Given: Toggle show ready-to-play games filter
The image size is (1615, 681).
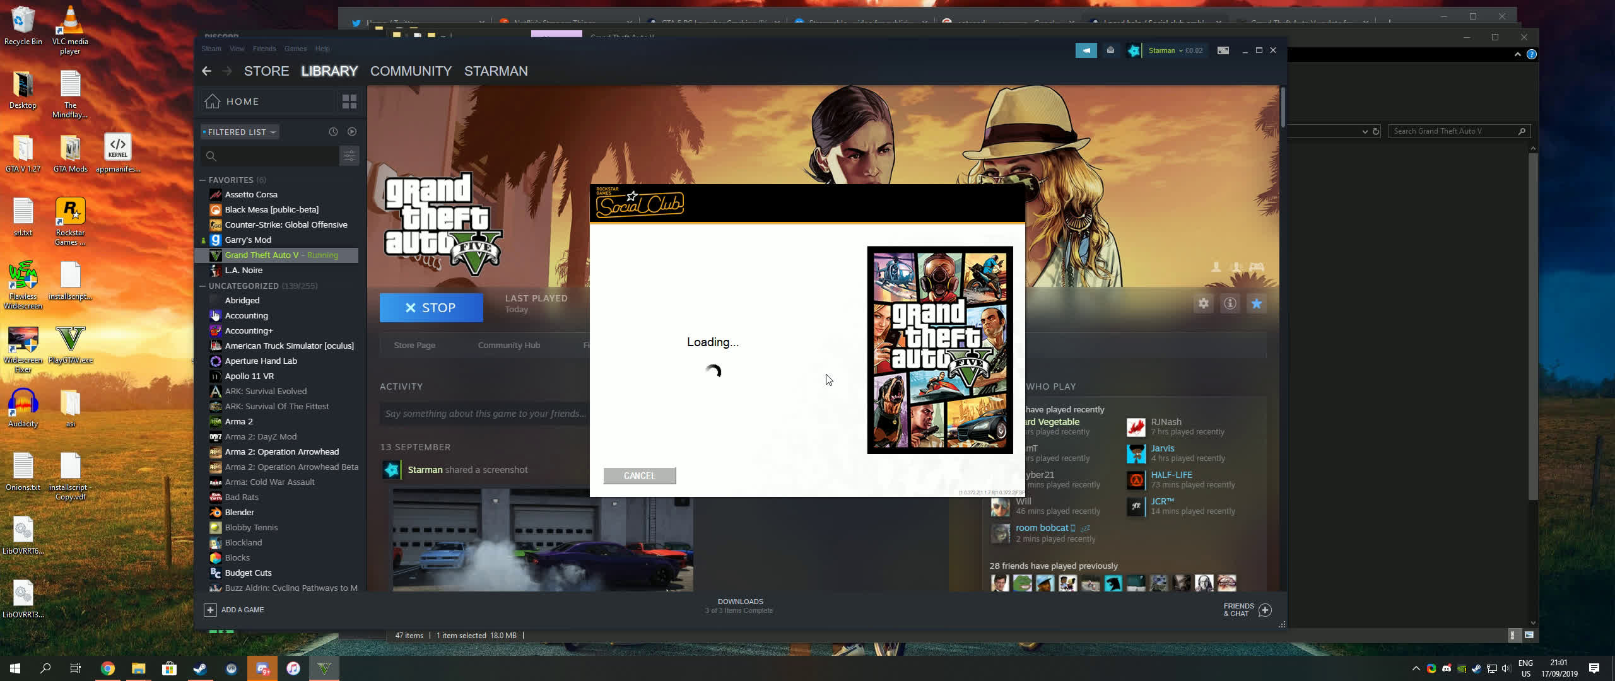Looking at the screenshot, I should click(x=352, y=132).
